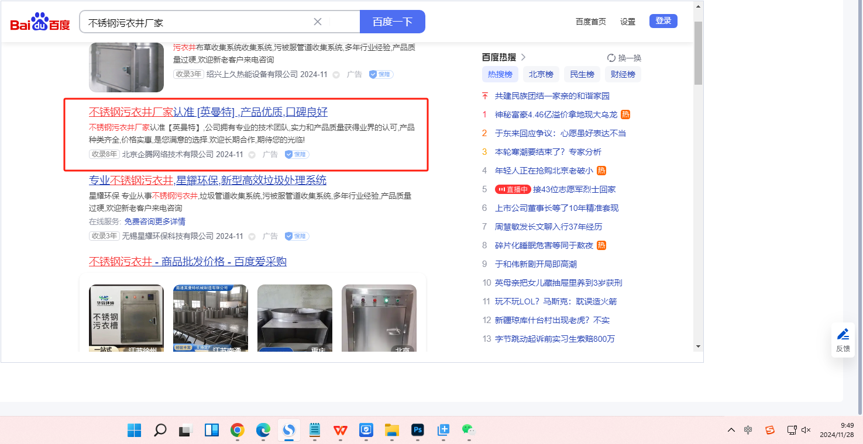
Task: Open hot search 共建民族团结一家亲的和谐家园
Action: pos(552,96)
